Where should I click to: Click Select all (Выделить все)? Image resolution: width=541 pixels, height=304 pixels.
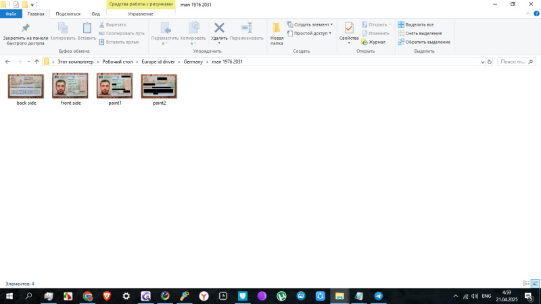pyautogui.click(x=416, y=24)
